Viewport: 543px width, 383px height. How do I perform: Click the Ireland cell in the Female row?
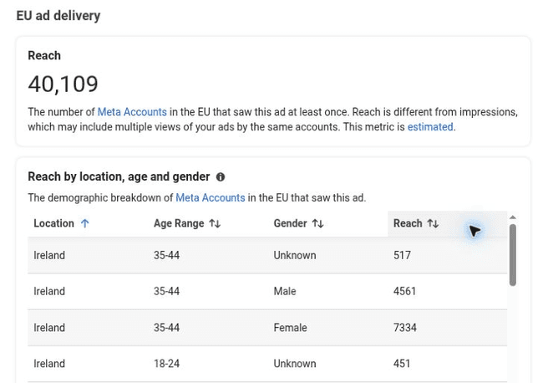coord(49,328)
